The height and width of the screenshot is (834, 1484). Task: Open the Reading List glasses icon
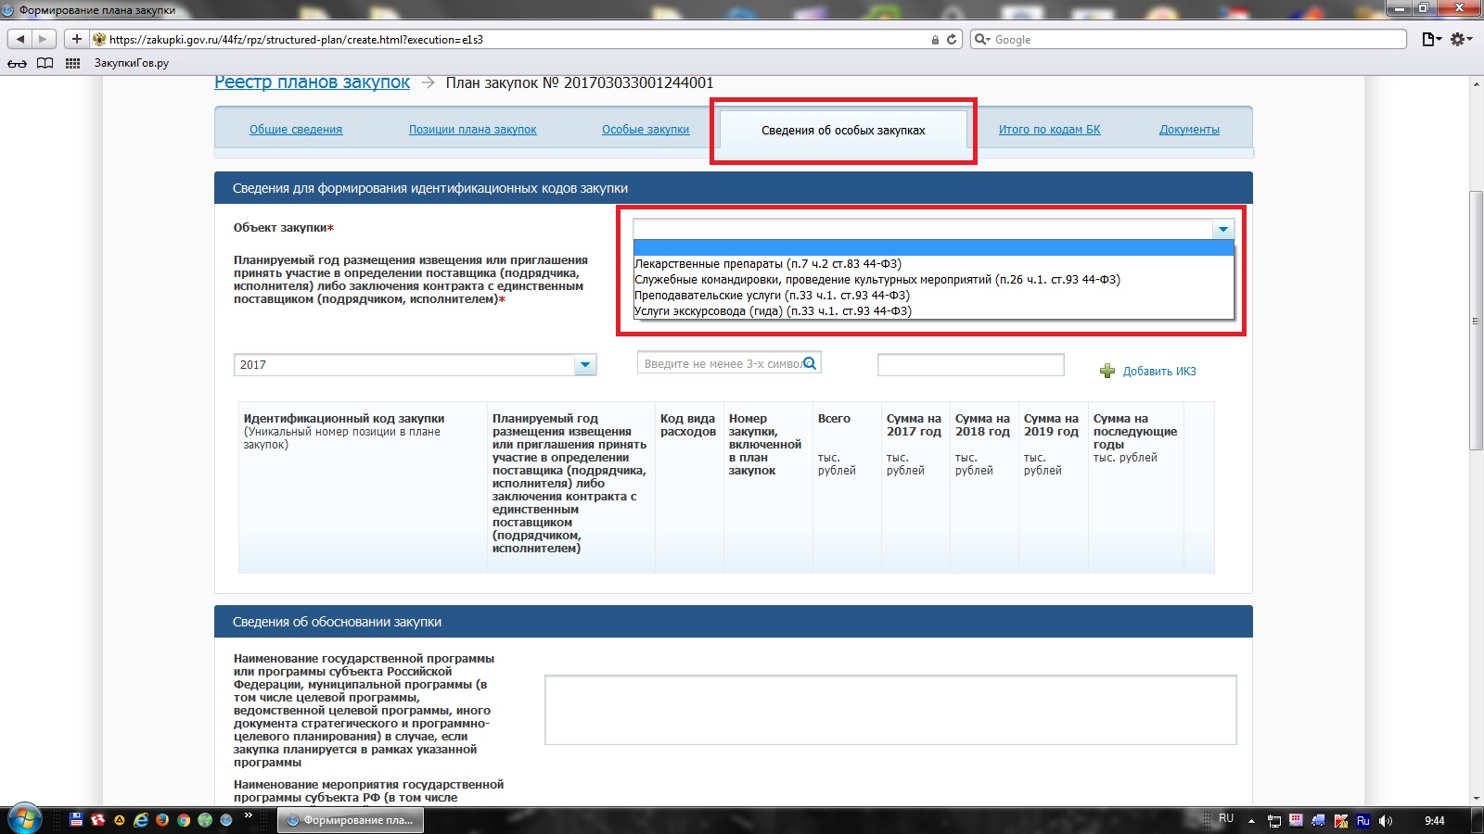pos(17,63)
